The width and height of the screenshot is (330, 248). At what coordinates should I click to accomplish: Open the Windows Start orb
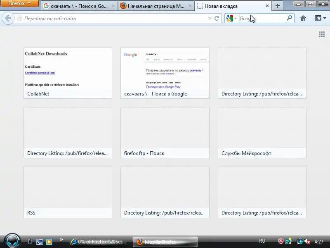(12, 241)
